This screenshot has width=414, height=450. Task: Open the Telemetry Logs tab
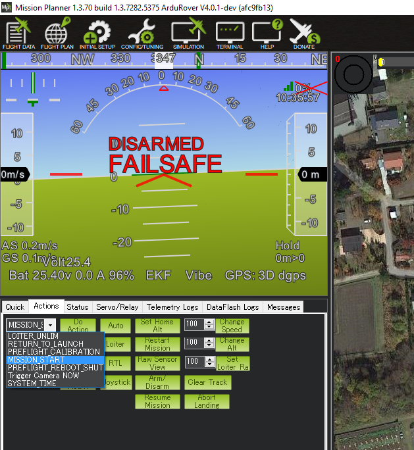point(172,307)
